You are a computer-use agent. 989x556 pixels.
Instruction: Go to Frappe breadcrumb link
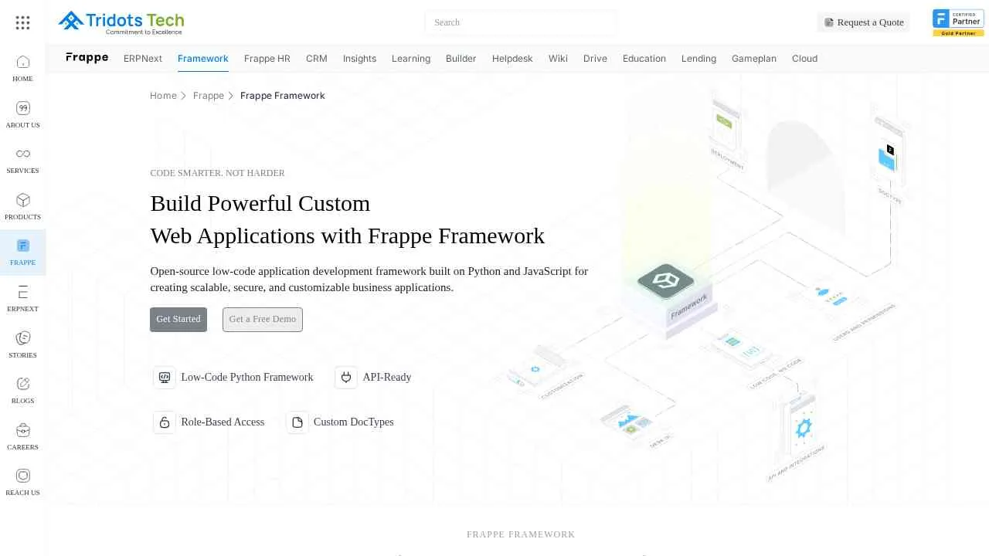pos(209,96)
